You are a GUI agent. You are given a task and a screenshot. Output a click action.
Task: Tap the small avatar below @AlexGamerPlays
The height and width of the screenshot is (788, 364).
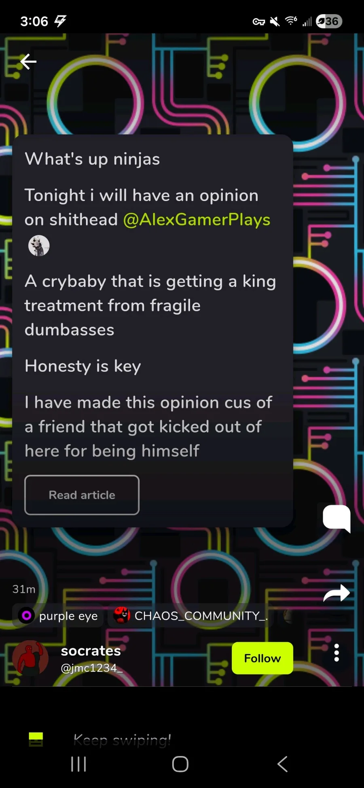coord(39,245)
